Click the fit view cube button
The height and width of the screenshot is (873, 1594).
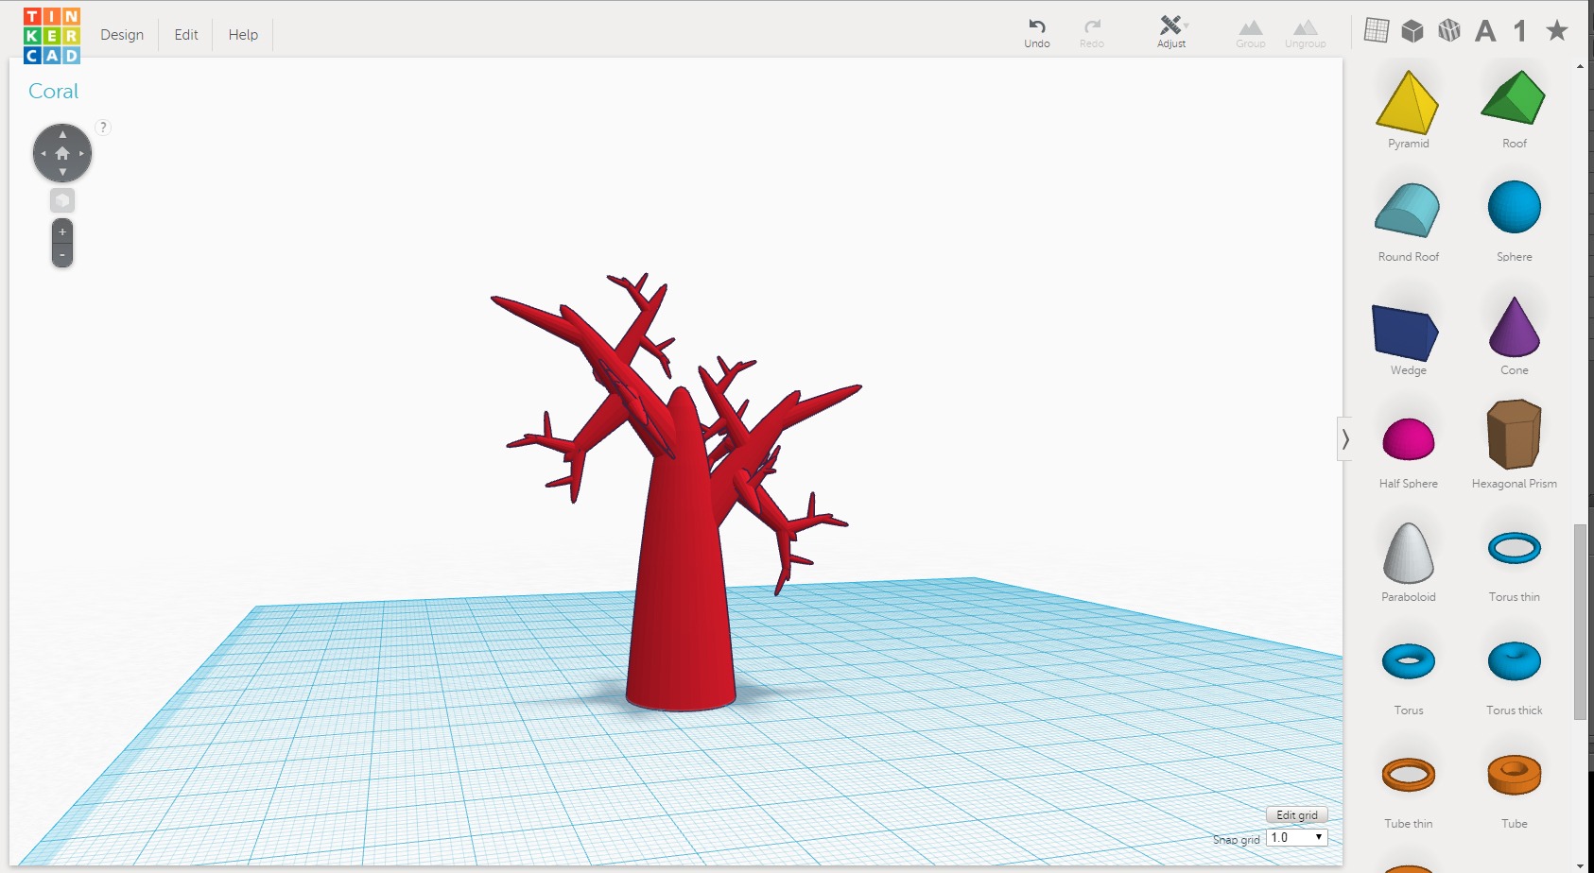62,200
